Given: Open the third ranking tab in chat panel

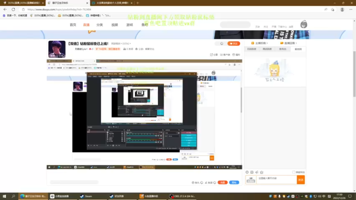Looking at the screenshot, I should click(283, 49).
